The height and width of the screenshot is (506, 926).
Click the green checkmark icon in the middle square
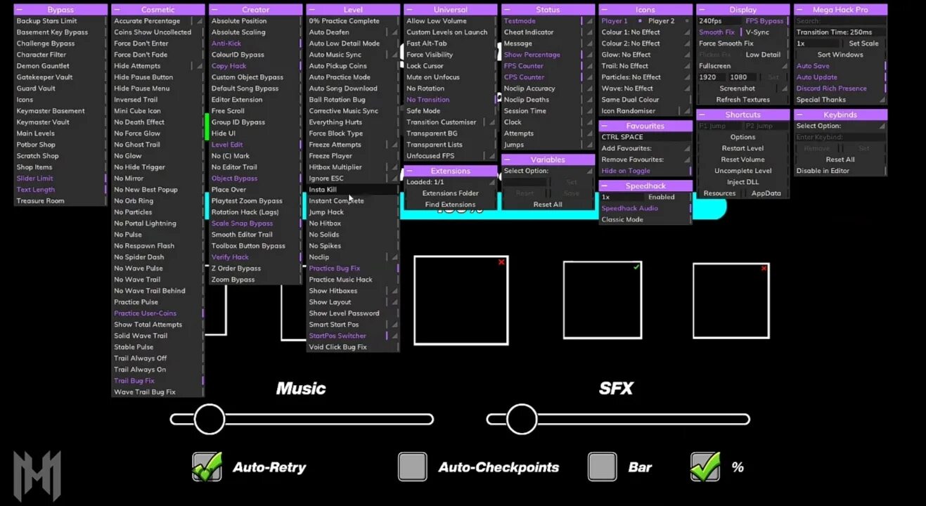pyautogui.click(x=636, y=267)
